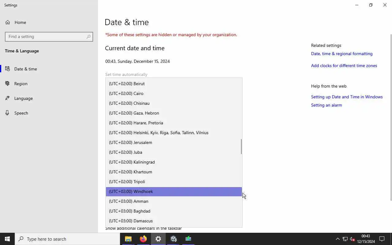Choose (UTC+02:00) Kaliningrad time zone
Image resolution: width=392 pixels, height=245 pixels.
[174, 162]
